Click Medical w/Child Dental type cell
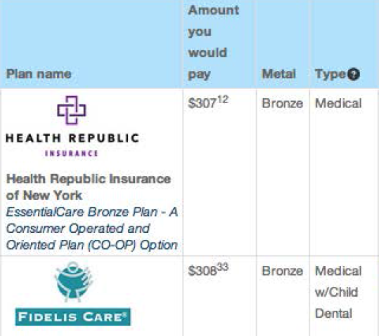 click(338, 292)
